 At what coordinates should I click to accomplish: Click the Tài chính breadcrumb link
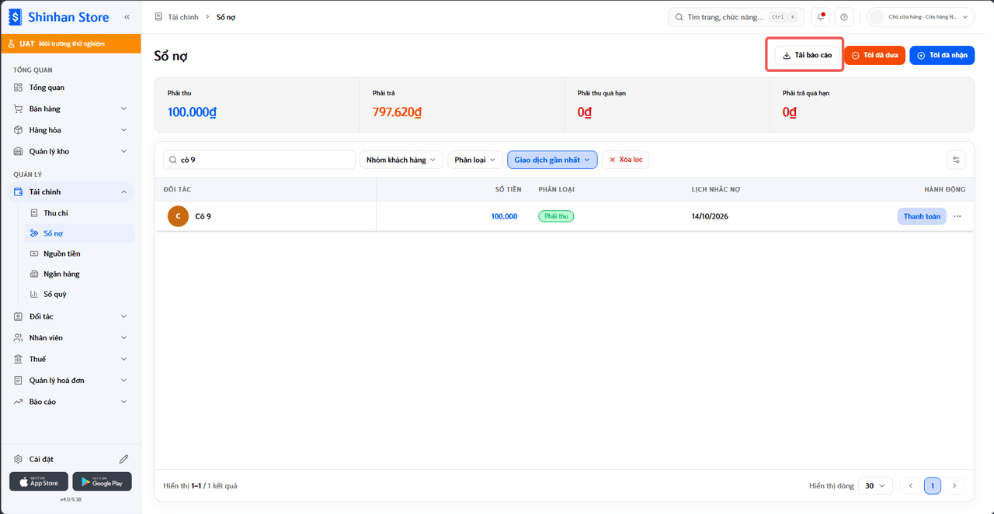click(x=183, y=17)
